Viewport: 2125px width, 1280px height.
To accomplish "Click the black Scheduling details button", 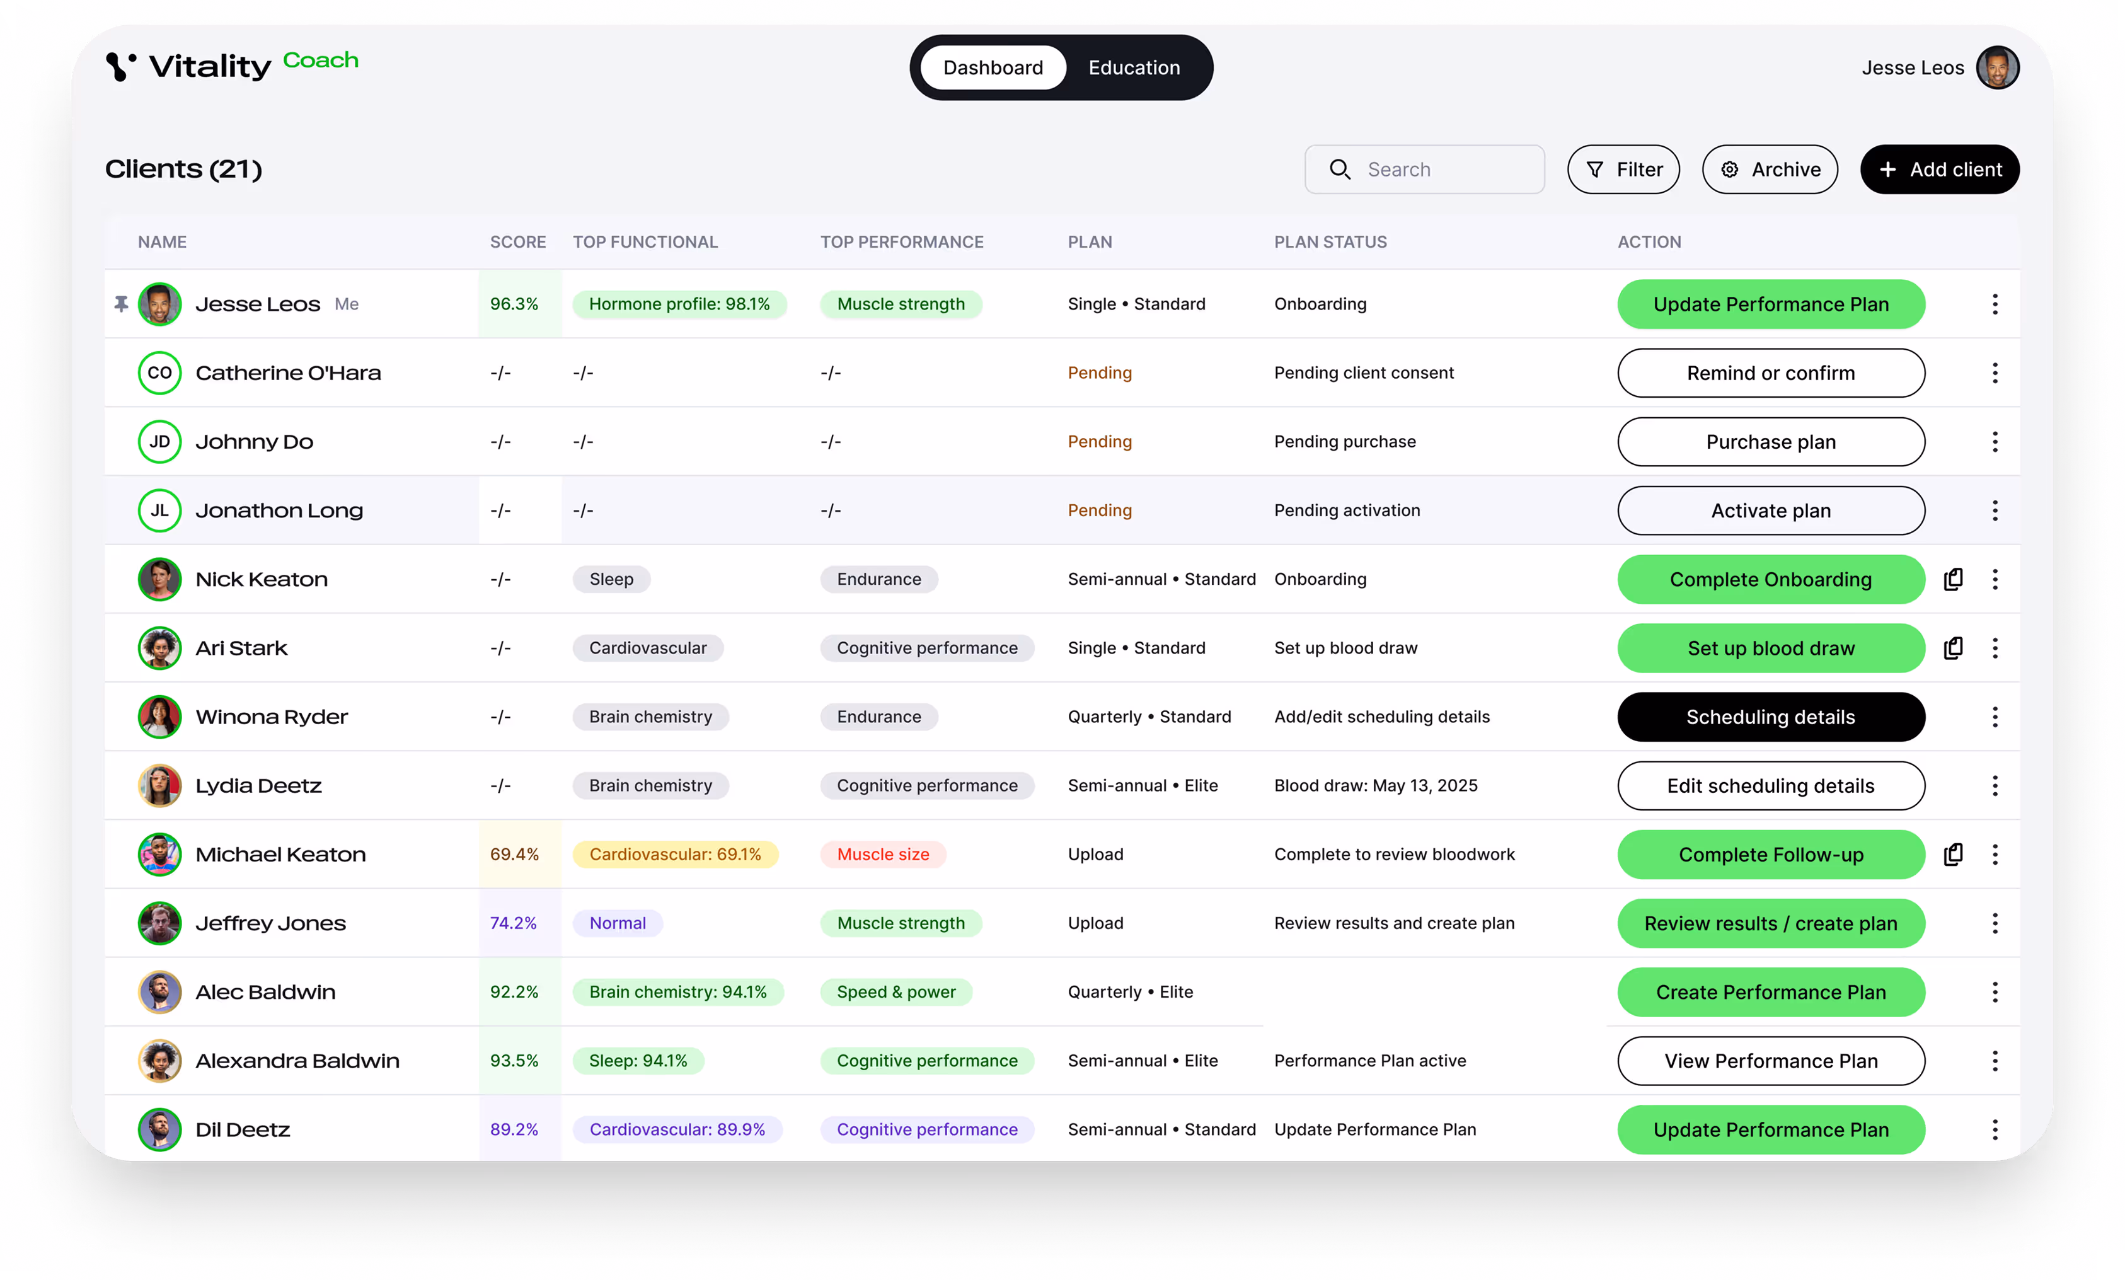I will pyautogui.click(x=1771, y=717).
